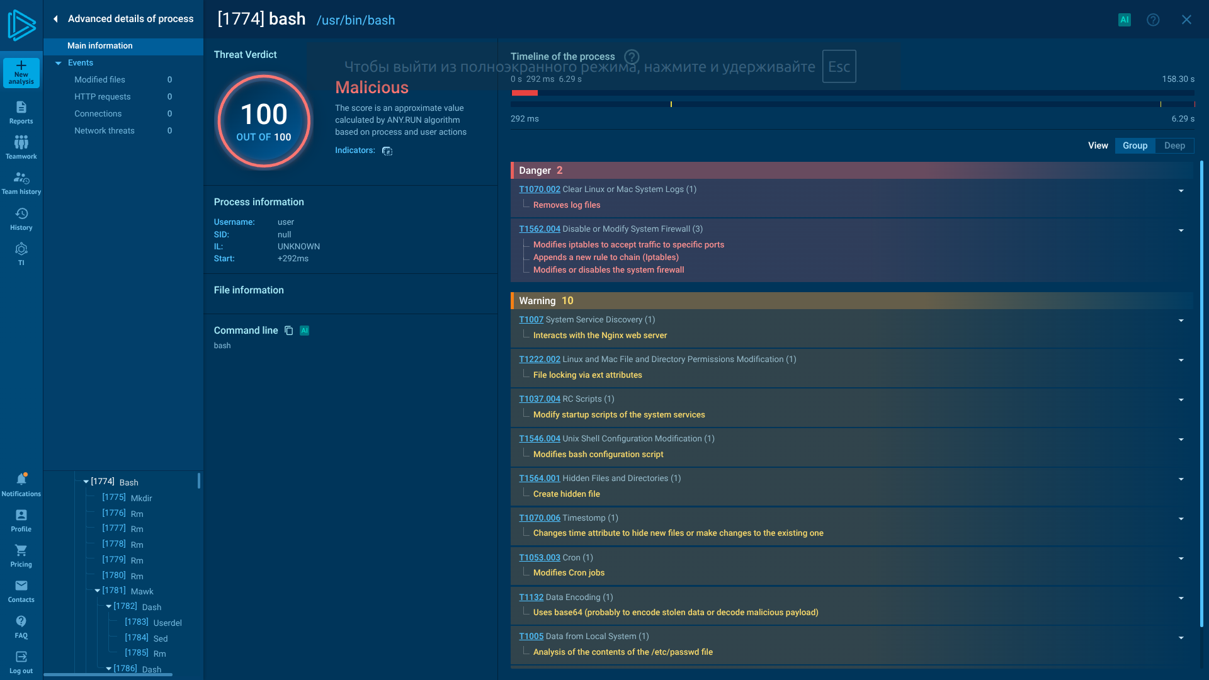Click AI icon next to Command line
This screenshot has width=1209, height=680.
tap(305, 331)
